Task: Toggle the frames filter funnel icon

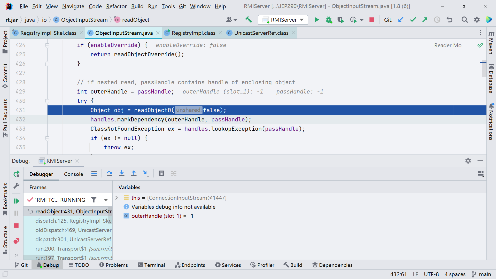Action: (x=94, y=200)
